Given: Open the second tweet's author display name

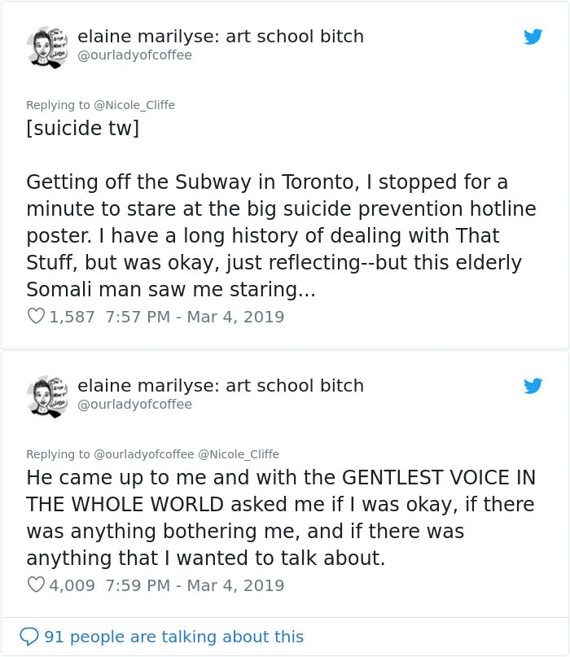Looking at the screenshot, I should [220, 386].
